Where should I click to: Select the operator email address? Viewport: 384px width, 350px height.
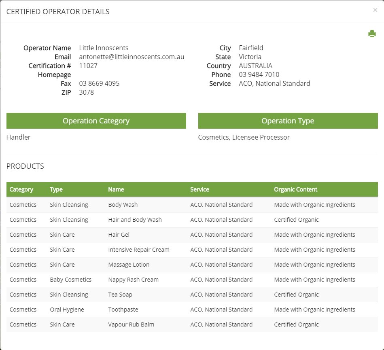coord(132,57)
